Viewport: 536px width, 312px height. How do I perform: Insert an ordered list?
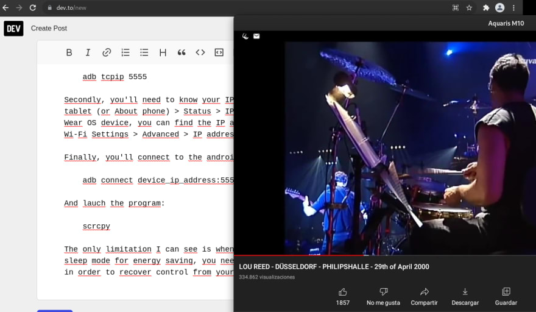point(125,52)
